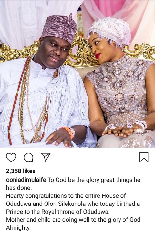
Task: Save the post with the bookmark icon
Action: point(144,157)
